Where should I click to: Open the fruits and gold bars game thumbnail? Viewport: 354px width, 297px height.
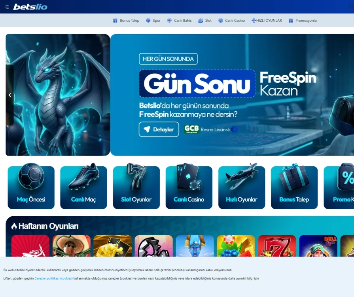[x=236, y=246]
